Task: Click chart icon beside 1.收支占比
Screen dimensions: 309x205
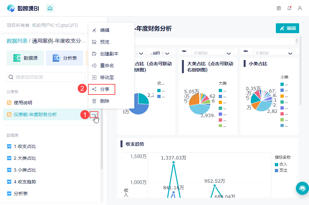Action: click(x=9, y=146)
